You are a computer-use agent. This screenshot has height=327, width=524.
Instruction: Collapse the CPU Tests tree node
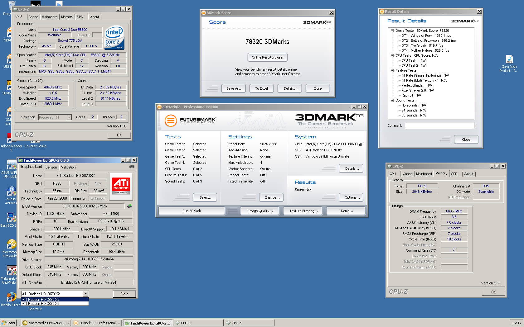pos(392,55)
